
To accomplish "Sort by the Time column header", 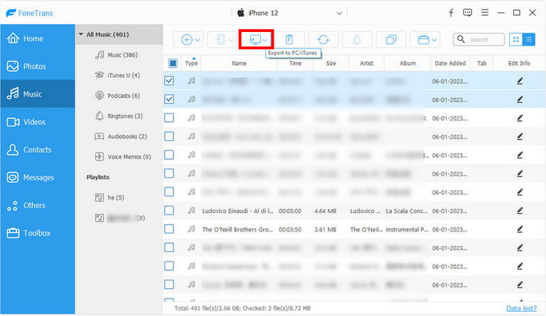I will tap(296, 63).
